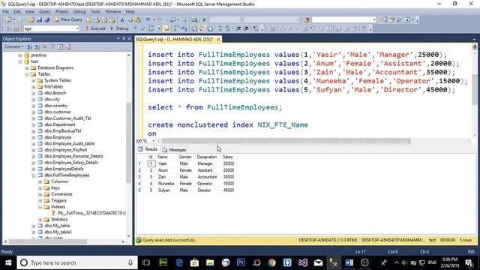Toggle the Results to Grid icon
The width and height of the screenshot is (480, 270).
pos(202,28)
